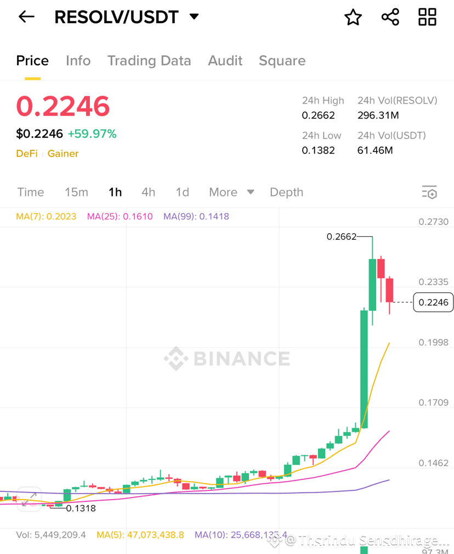Screen dimensions: 454x554
Task: Click the 24h Low value 0.1382
Action: click(319, 150)
